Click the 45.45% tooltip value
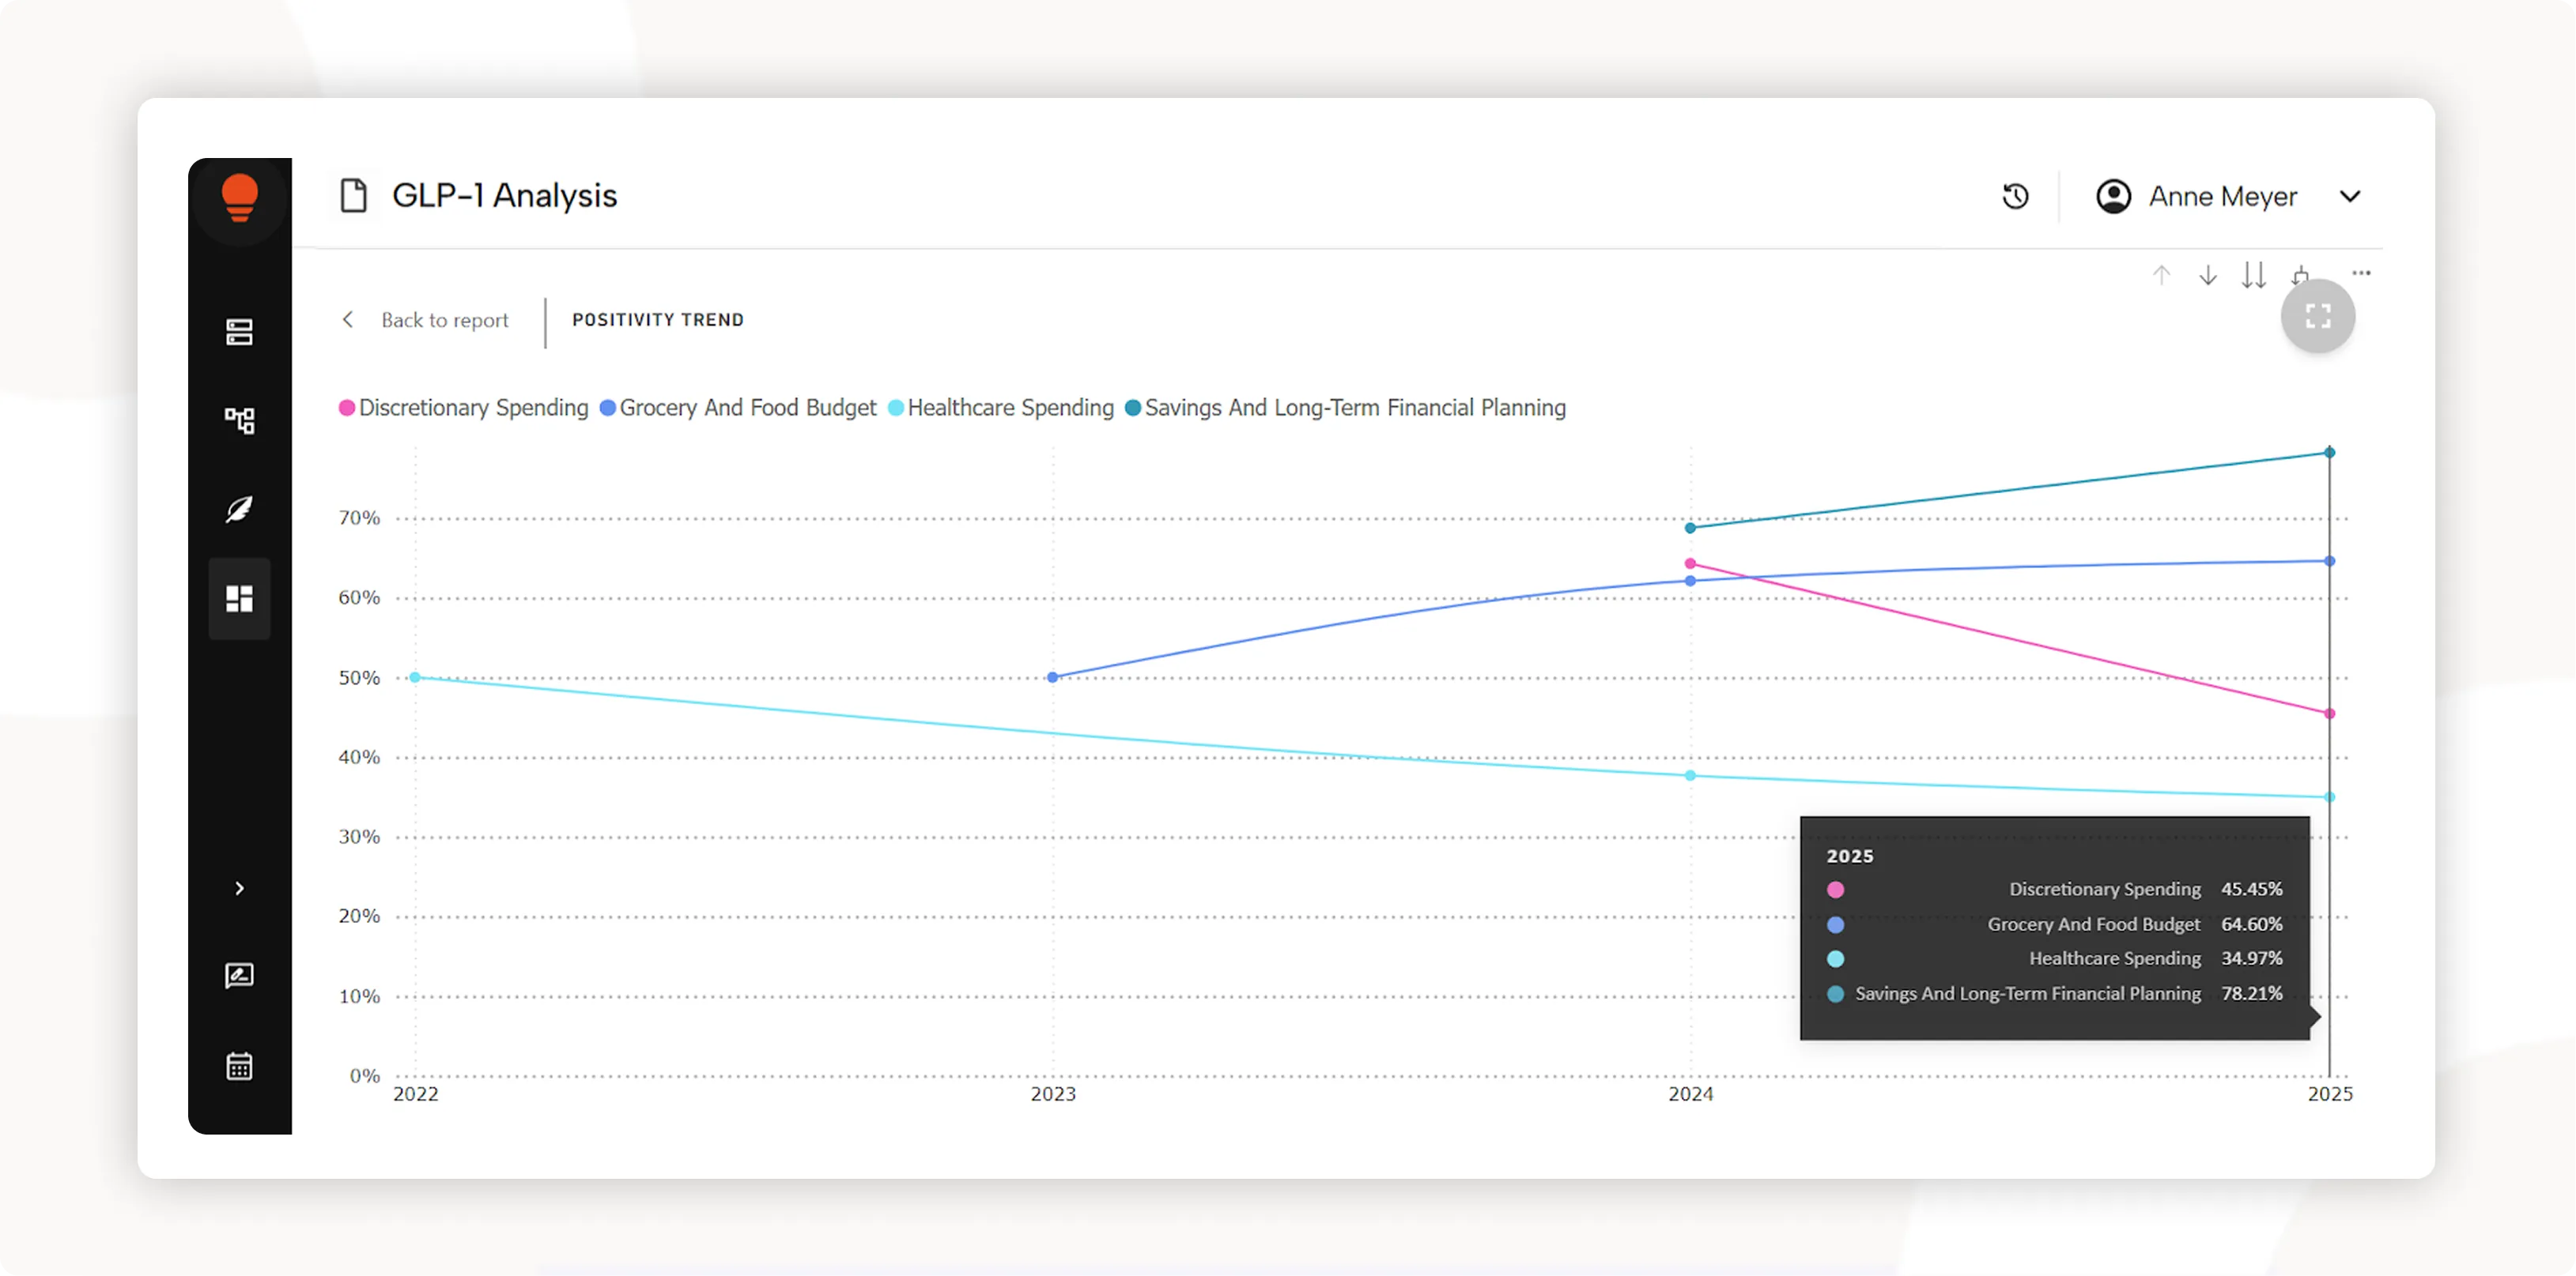The width and height of the screenshot is (2576, 1276). (x=2252, y=890)
